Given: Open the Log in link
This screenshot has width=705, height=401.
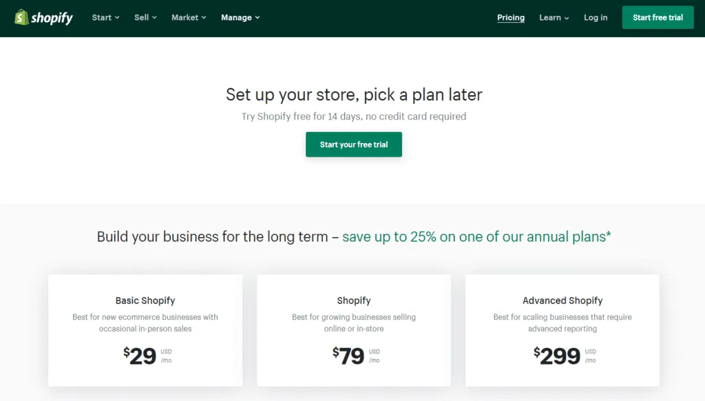Looking at the screenshot, I should point(596,17).
